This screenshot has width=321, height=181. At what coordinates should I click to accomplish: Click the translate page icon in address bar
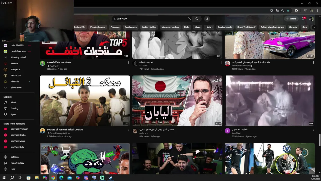[277, 11]
